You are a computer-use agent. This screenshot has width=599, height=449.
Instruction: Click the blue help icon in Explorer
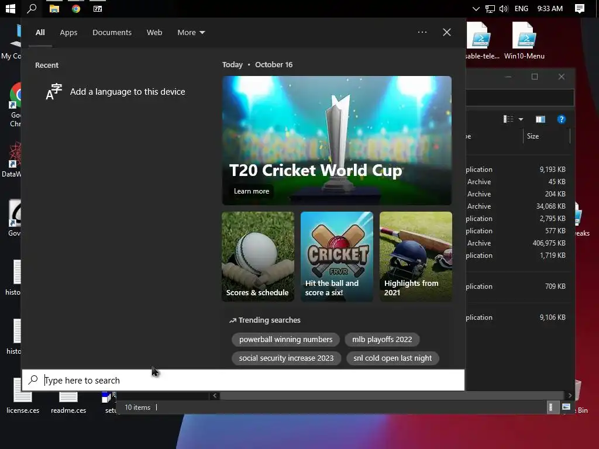(x=561, y=119)
